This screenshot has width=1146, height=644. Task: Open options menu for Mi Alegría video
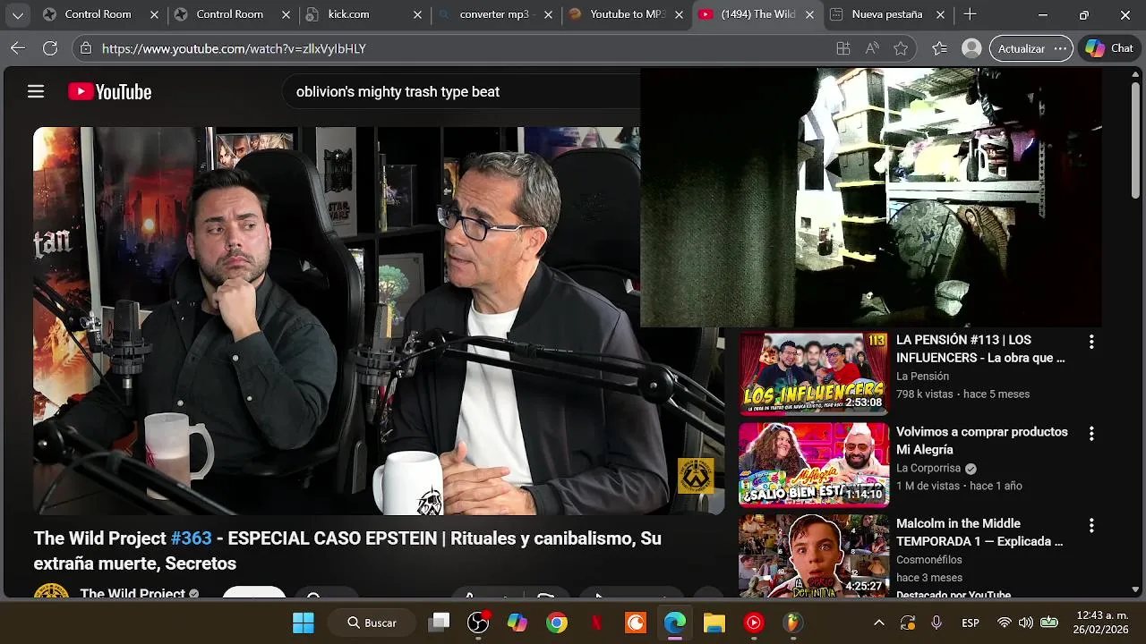pyautogui.click(x=1090, y=434)
